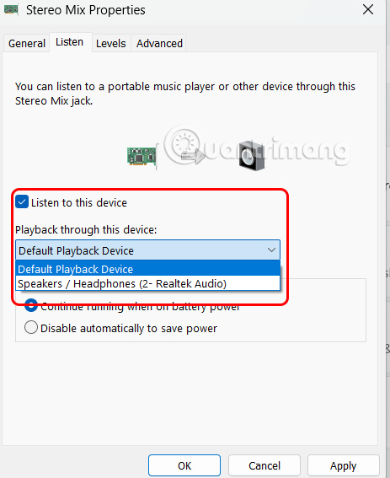The height and width of the screenshot is (478, 390).
Task: Confirm with the OK button
Action: [x=184, y=465]
